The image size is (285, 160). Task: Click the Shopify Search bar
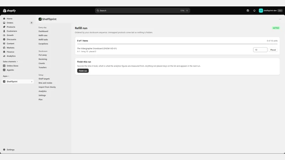(x=142, y=11)
